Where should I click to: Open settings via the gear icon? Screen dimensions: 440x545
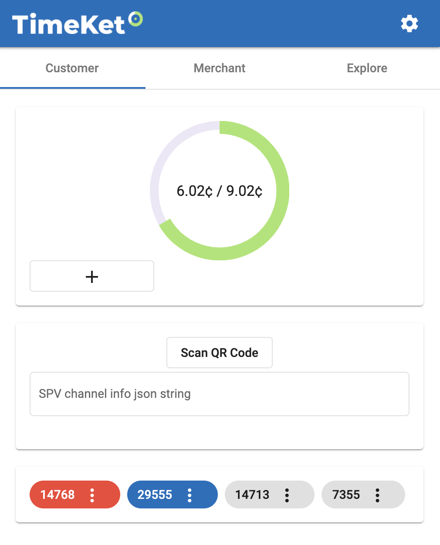[410, 24]
